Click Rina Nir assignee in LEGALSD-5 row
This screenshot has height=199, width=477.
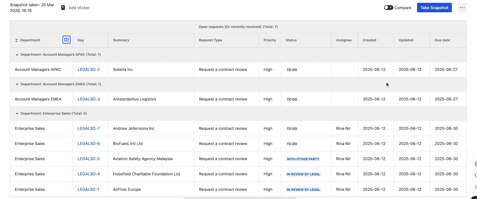click(x=343, y=159)
